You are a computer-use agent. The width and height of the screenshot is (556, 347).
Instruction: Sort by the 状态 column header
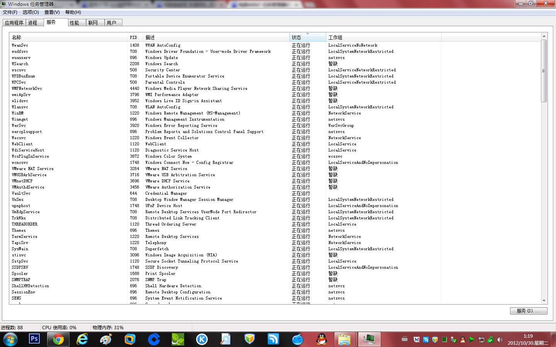308,37
